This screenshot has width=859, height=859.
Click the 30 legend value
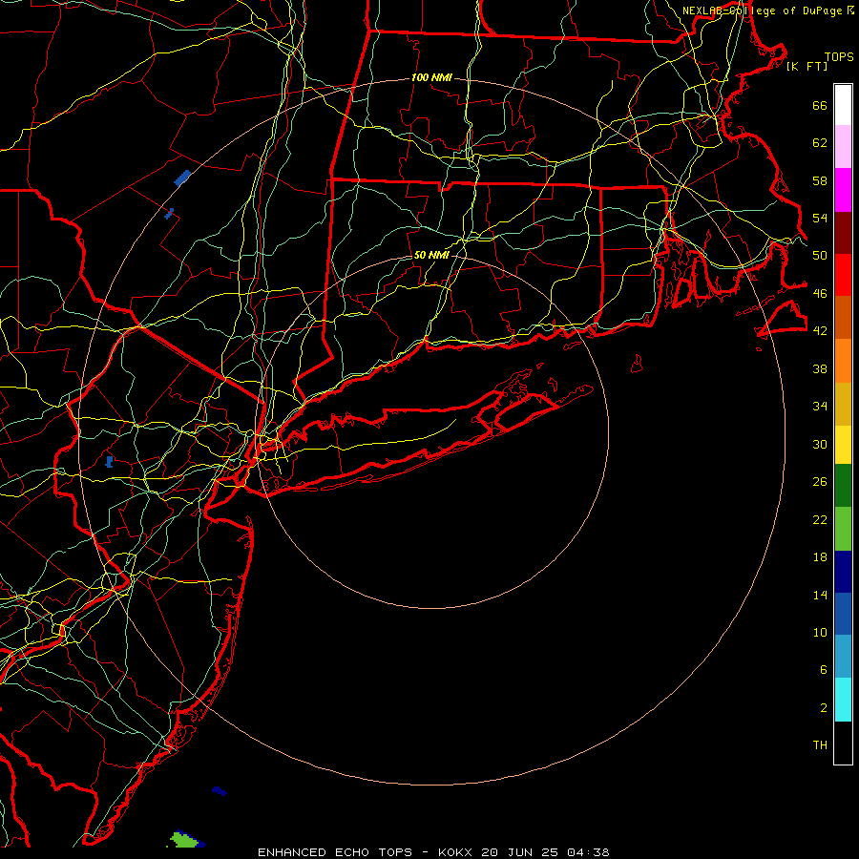[x=820, y=444]
